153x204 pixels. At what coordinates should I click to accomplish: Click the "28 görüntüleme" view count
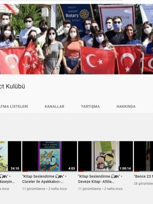tap(143, 184)
